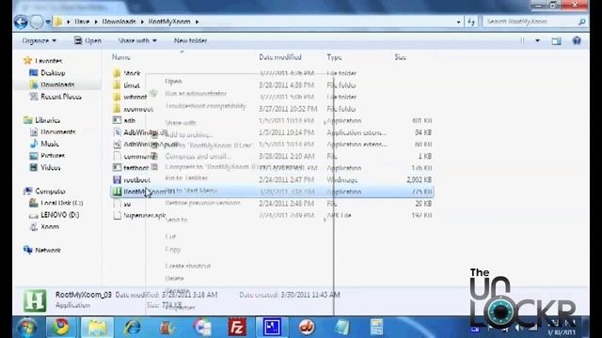Toggle the preview pane button
The width and height of the screenshot is (602, 338).
pyautogui.click(x=556, y=40)
